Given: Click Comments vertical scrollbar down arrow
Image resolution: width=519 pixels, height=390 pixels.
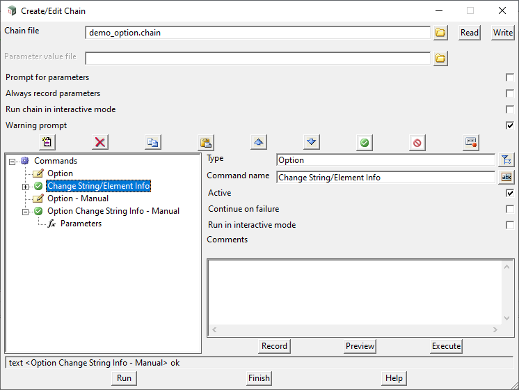Looking at the screenshot, I should pyautogui.click(x=506, y=318).
